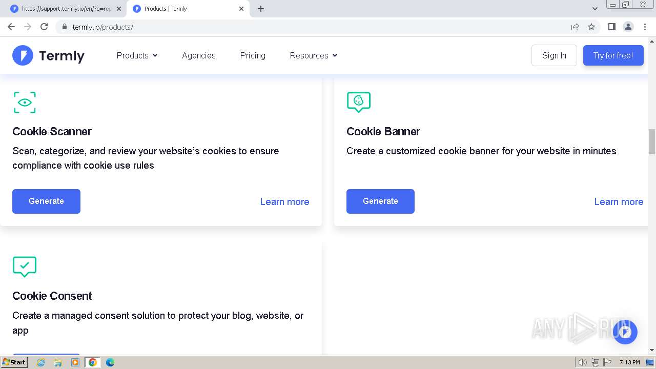Click the Cookie Consent heading
The image size is (656, 369).
(x=52, y=296)
